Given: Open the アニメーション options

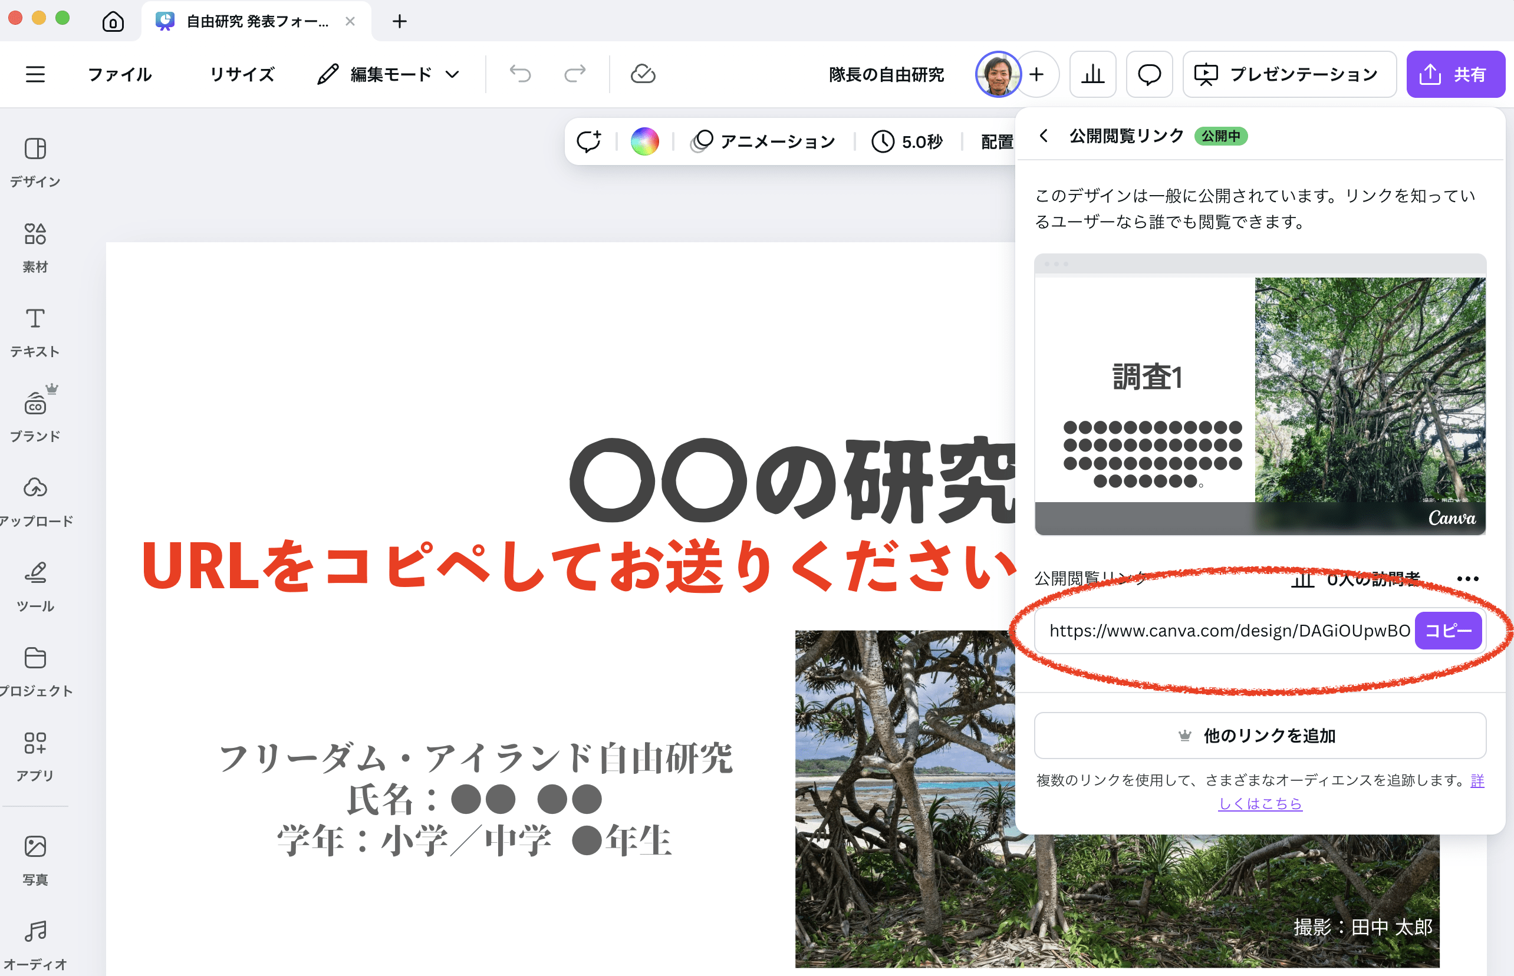Looking at the screenshot, I should (764, 141).
